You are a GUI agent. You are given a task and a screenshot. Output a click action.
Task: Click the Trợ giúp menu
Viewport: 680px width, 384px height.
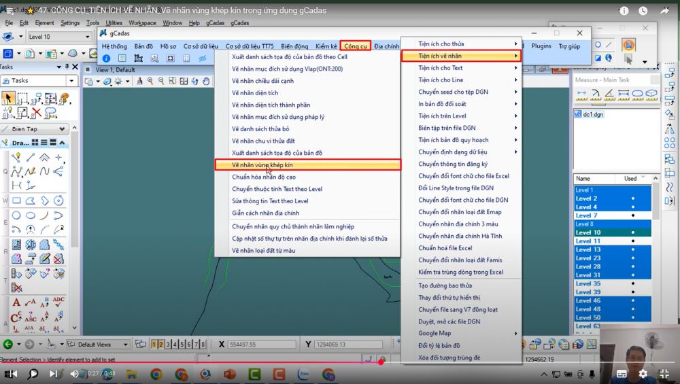point(569,46)
